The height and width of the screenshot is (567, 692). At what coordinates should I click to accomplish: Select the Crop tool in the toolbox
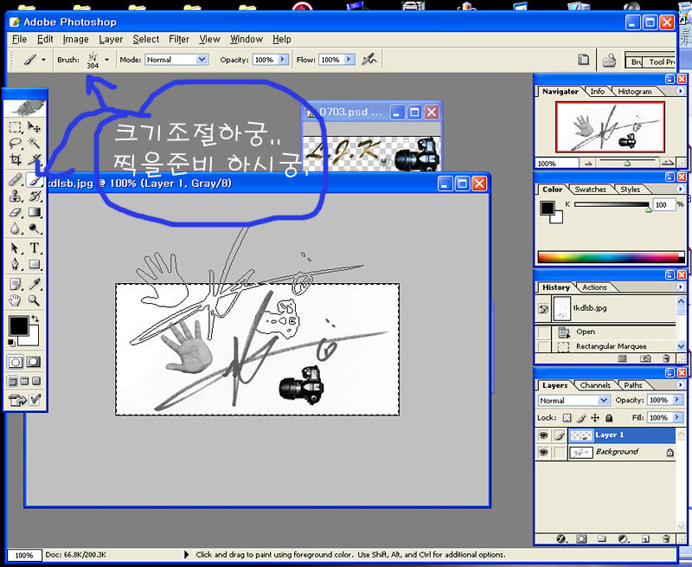pos(16,160)
